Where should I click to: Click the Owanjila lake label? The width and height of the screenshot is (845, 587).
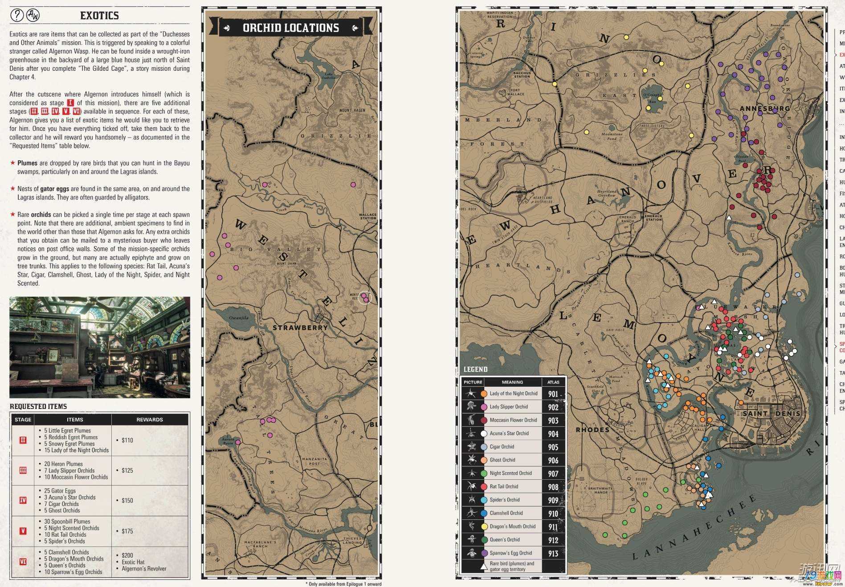pyautogui.click(x=238, y=318)
